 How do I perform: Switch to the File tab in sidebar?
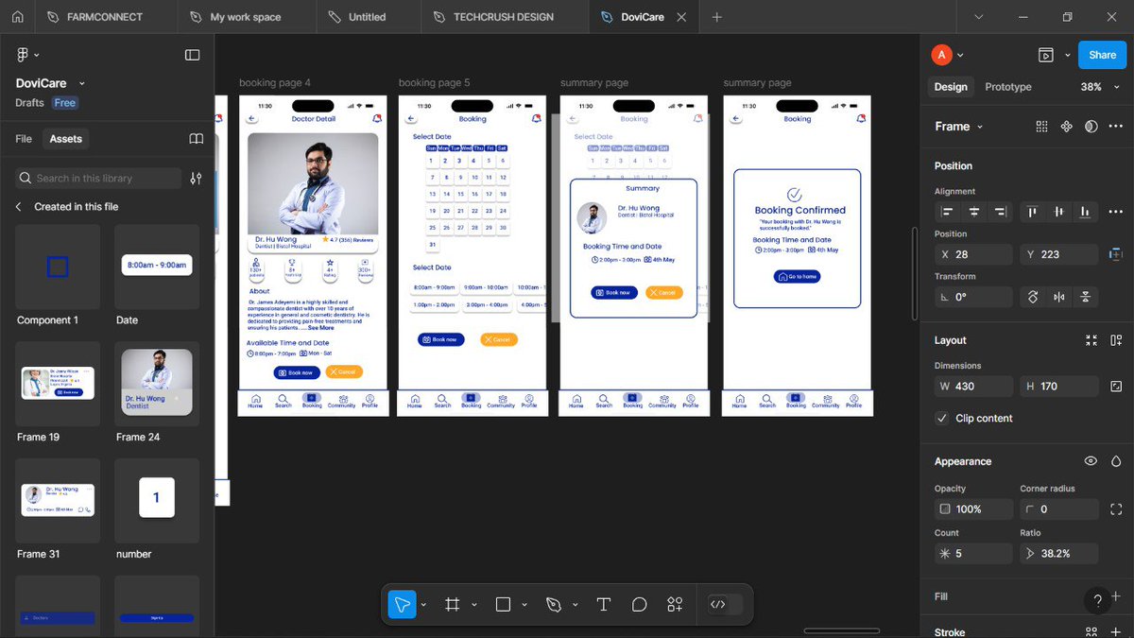24,139
